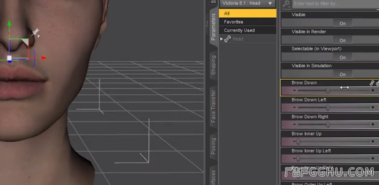Click the plus icon on Brow Inner Up

click(373, 141)
